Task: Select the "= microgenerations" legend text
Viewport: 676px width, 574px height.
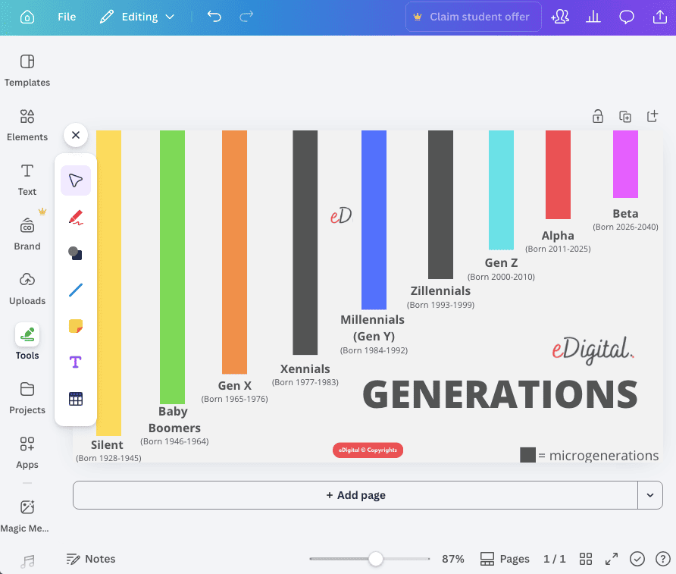Action: 599,456
